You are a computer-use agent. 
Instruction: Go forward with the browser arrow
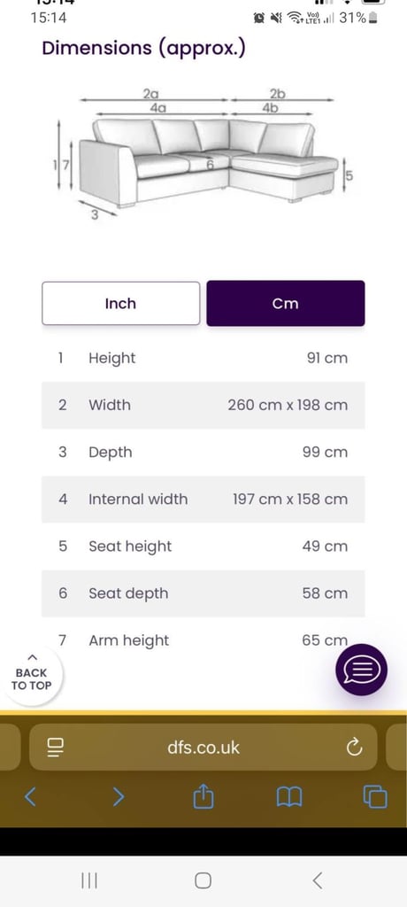(x=118, y=797)
